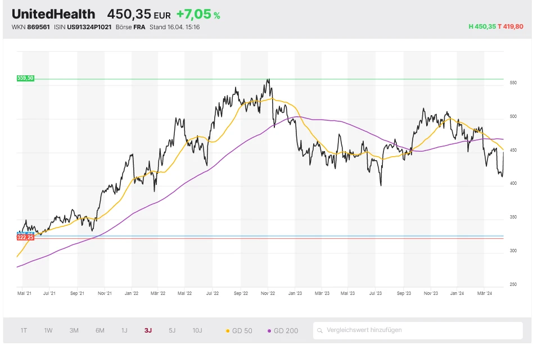
Task: Select the 6M time range
Action: point(99,330)
